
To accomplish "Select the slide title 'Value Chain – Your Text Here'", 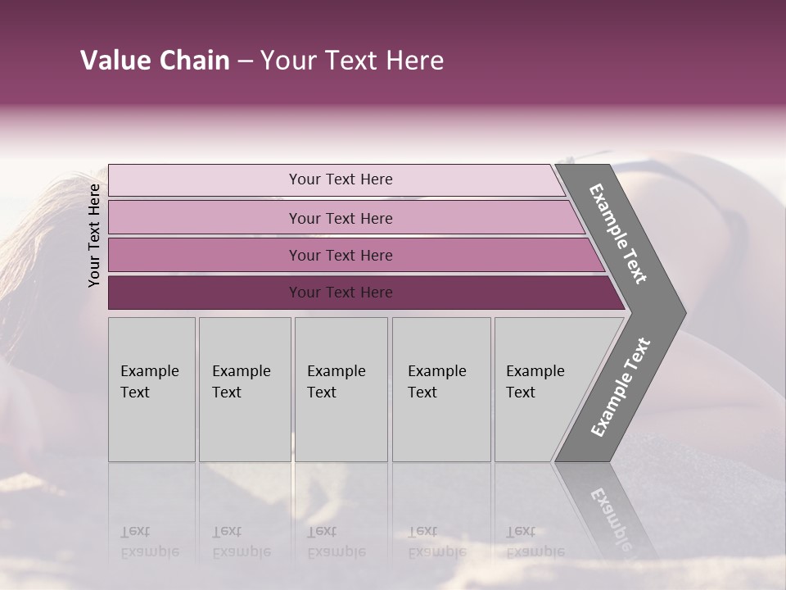I will coord(262,60).
